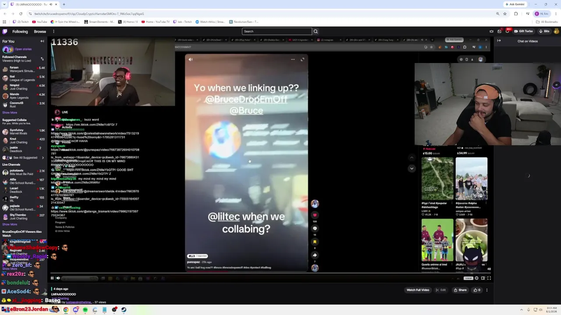Open TikTok comments bubble icon

[315, 228]
